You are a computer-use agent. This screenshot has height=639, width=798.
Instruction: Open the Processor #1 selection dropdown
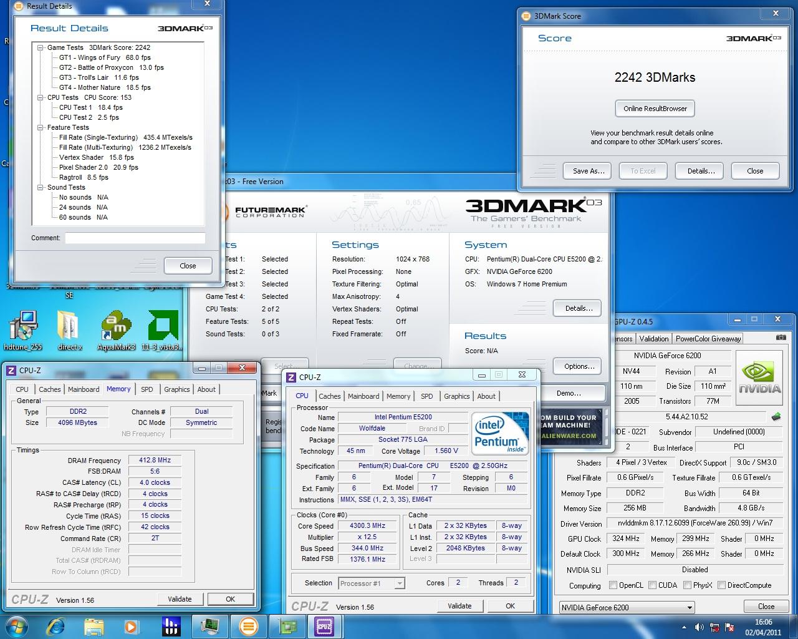(x=372, y=583)
